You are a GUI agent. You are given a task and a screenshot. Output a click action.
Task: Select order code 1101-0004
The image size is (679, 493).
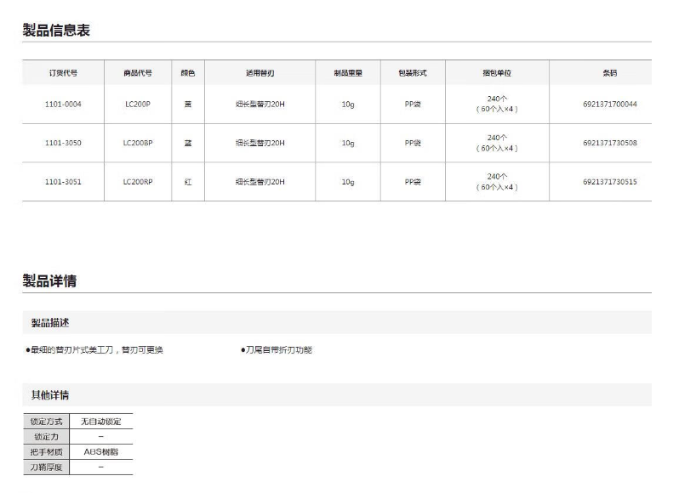pos(63,105)
